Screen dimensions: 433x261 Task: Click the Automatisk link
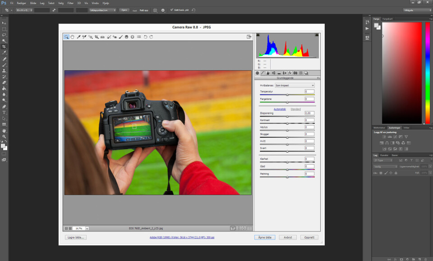280,109
